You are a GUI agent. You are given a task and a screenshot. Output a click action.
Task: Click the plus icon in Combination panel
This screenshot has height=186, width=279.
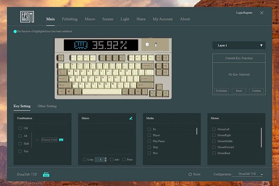click(37, 140)
